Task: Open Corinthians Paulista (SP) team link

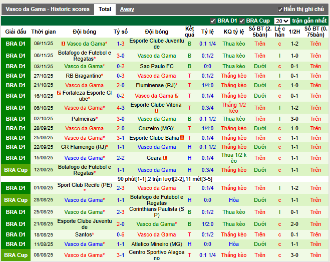Action: [157, 212]
